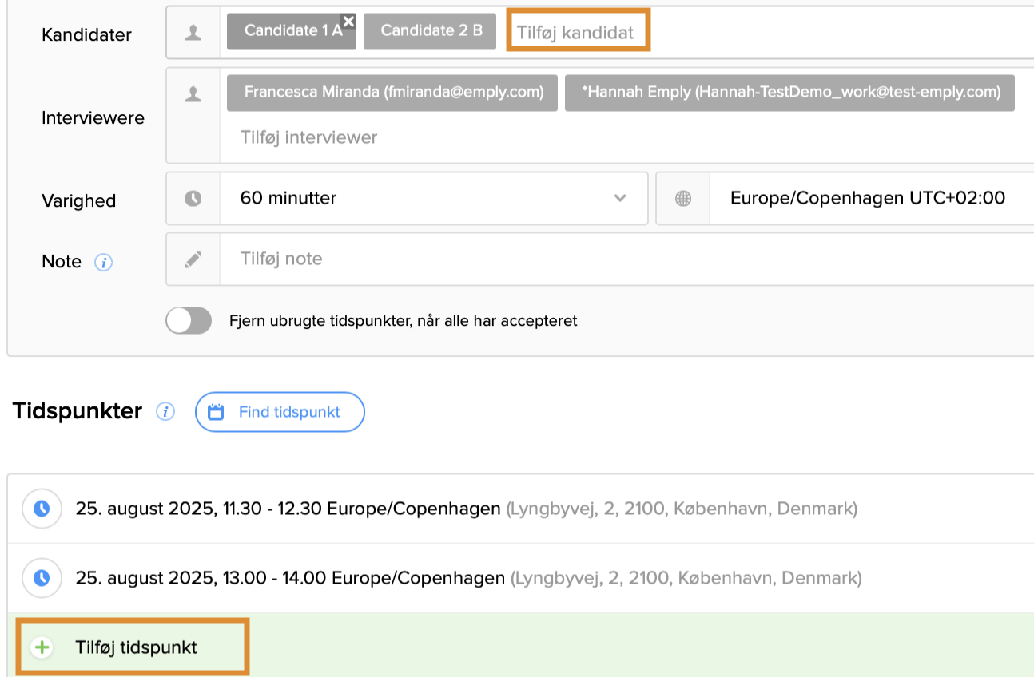The height and width of the screenshot is (677, 1034).
Task: Open the 60 minutter duration dropdown
Action: click(431, 199)
